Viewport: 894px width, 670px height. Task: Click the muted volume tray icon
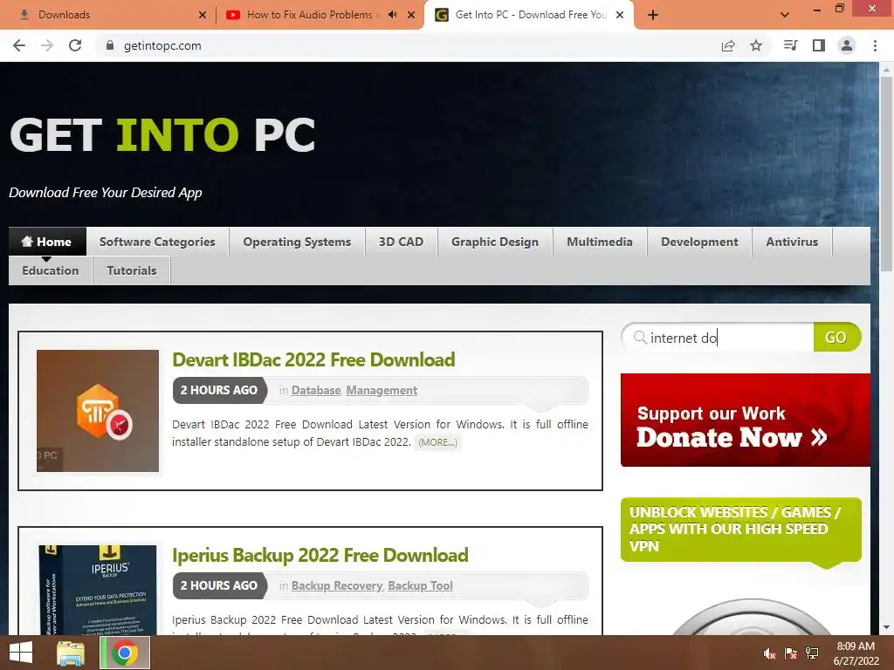tap(769, 653)
